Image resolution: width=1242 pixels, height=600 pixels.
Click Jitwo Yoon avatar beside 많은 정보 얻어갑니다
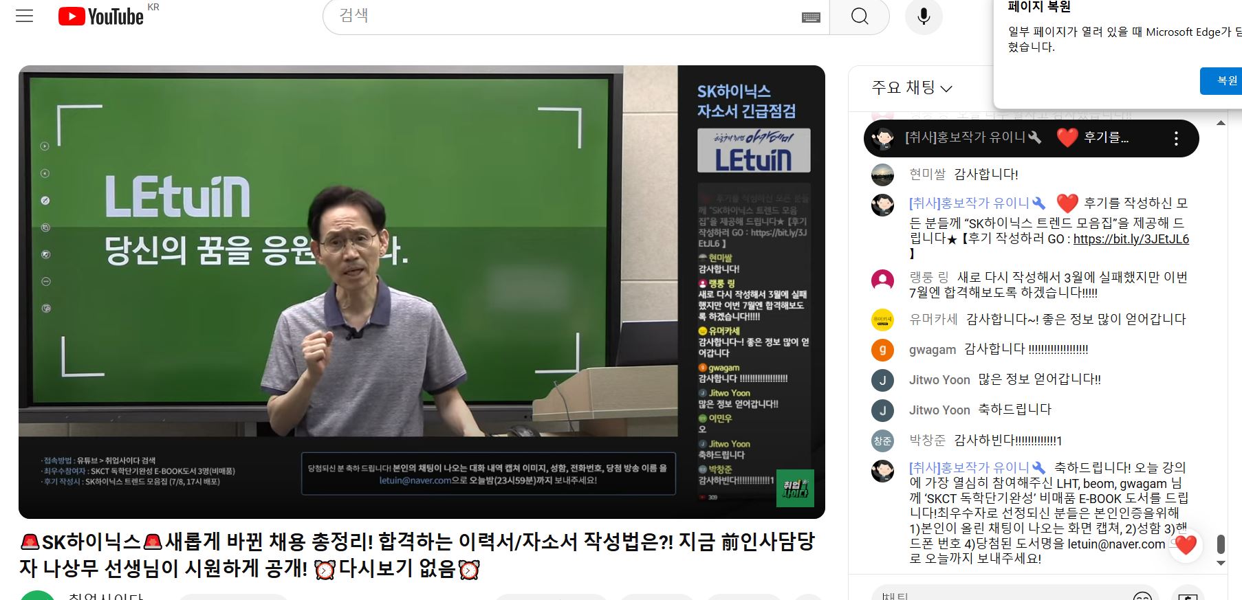pyautogui.click(x=883, y=380)
